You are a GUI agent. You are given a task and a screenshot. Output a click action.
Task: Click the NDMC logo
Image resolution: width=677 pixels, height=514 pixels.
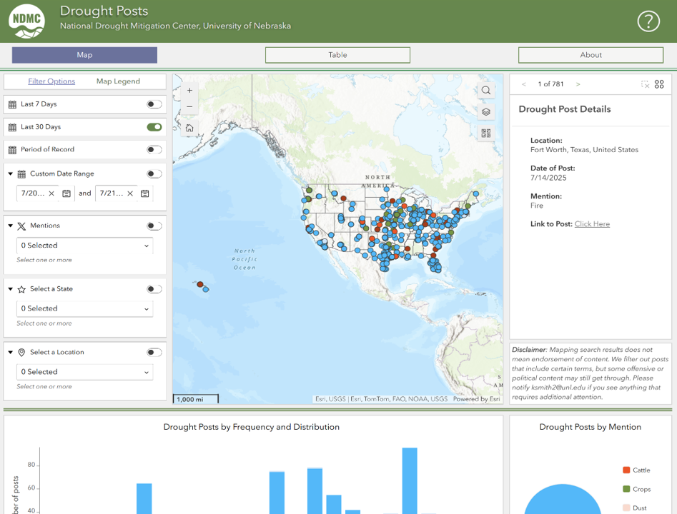coord(26,21)
